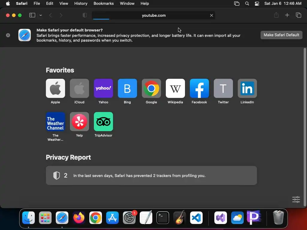Open Visual Studio from the Dock
The image size is (307, 230).
pos(221,218)
